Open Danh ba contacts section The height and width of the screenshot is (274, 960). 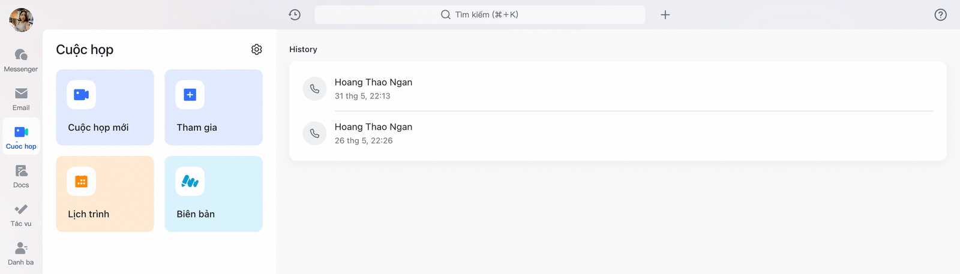click(x=21, y=254)
